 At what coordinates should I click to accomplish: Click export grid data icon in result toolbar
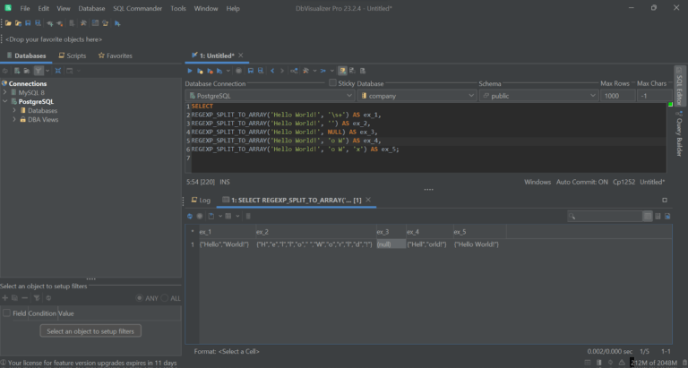pyautogui.click(x=211, y=216)
